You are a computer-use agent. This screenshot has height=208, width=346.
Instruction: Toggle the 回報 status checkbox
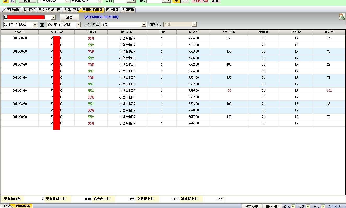[x=323, y=206]
